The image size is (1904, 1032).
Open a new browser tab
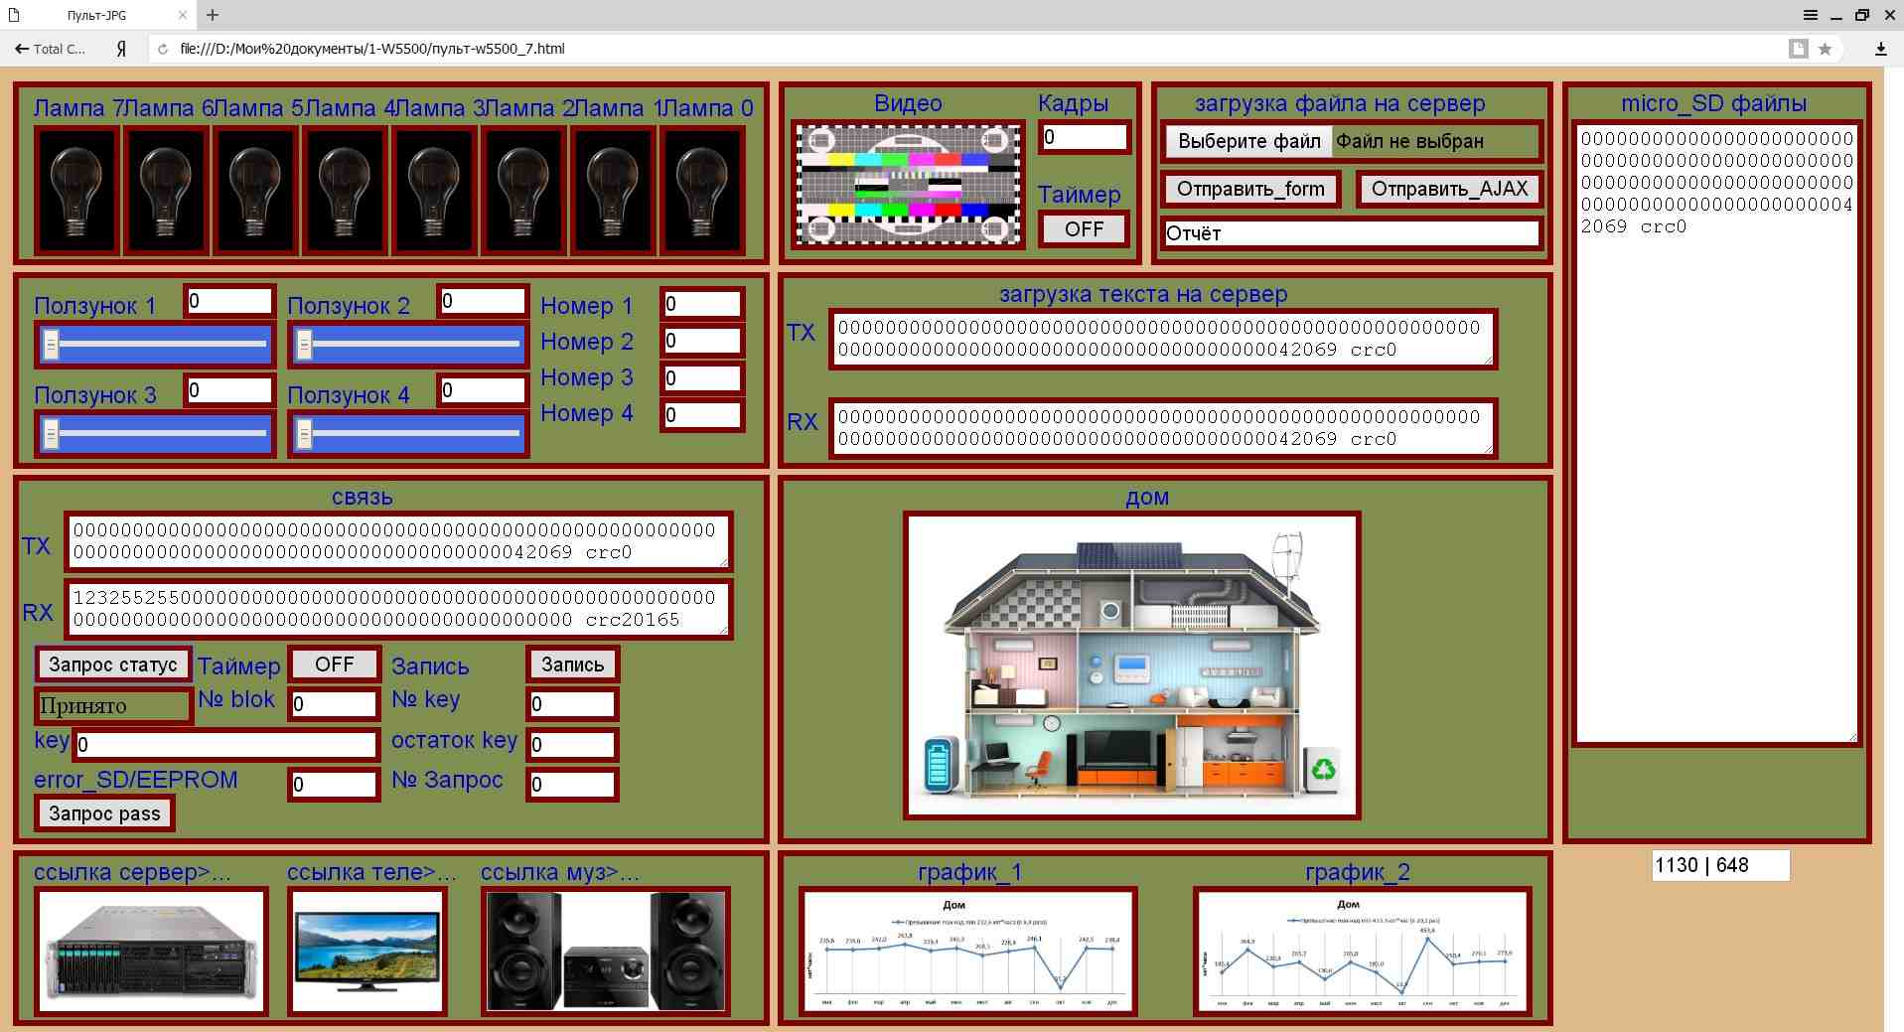coord(213,15)
